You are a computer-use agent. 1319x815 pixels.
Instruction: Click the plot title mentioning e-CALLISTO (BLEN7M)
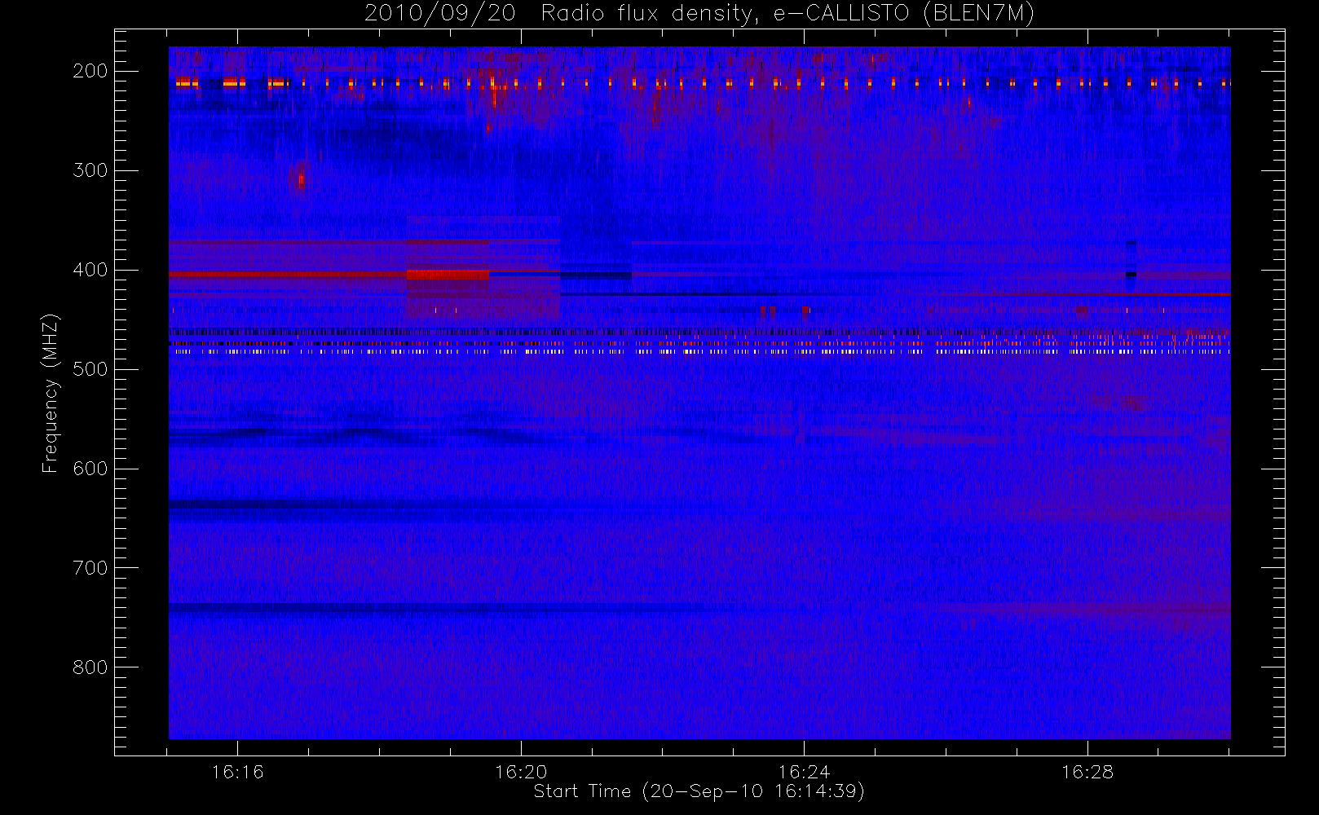[x=699, y=14]
